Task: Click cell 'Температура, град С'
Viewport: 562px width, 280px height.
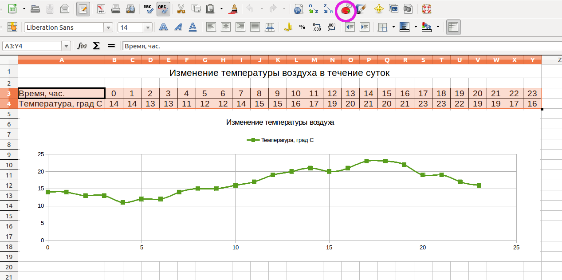Action: click(62, 104)
